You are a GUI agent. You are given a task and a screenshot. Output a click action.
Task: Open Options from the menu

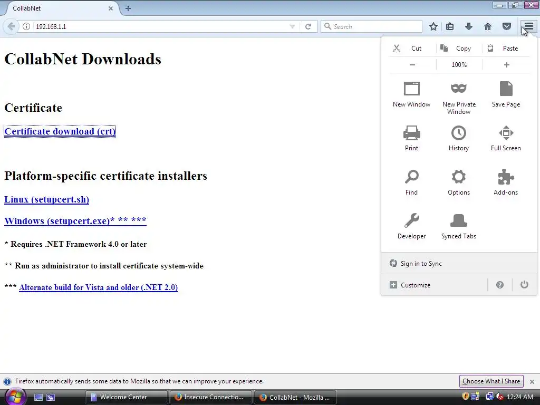click(459, 182)
